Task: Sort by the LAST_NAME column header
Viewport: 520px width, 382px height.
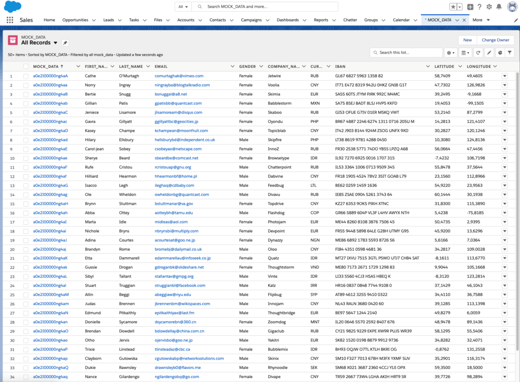Action: point(131,66)
